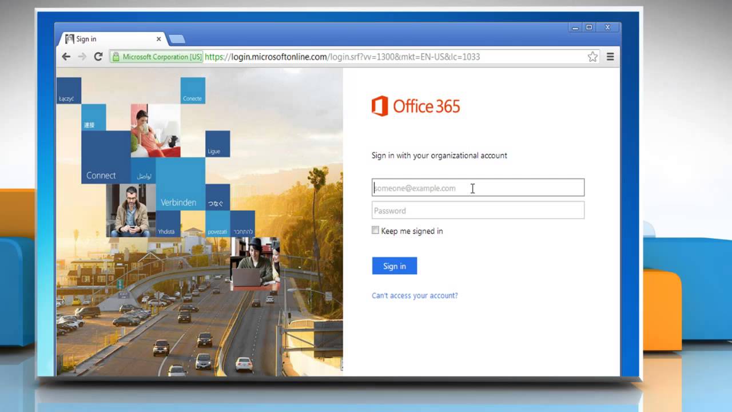Click the Yhdistä tile
The image size is (732, 412).
click(x=168, y=224)
